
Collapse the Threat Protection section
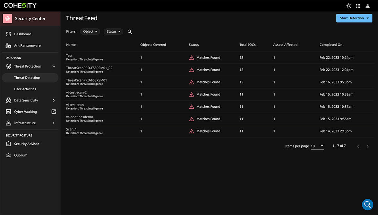pyautogui.click(x=54, y=66)
